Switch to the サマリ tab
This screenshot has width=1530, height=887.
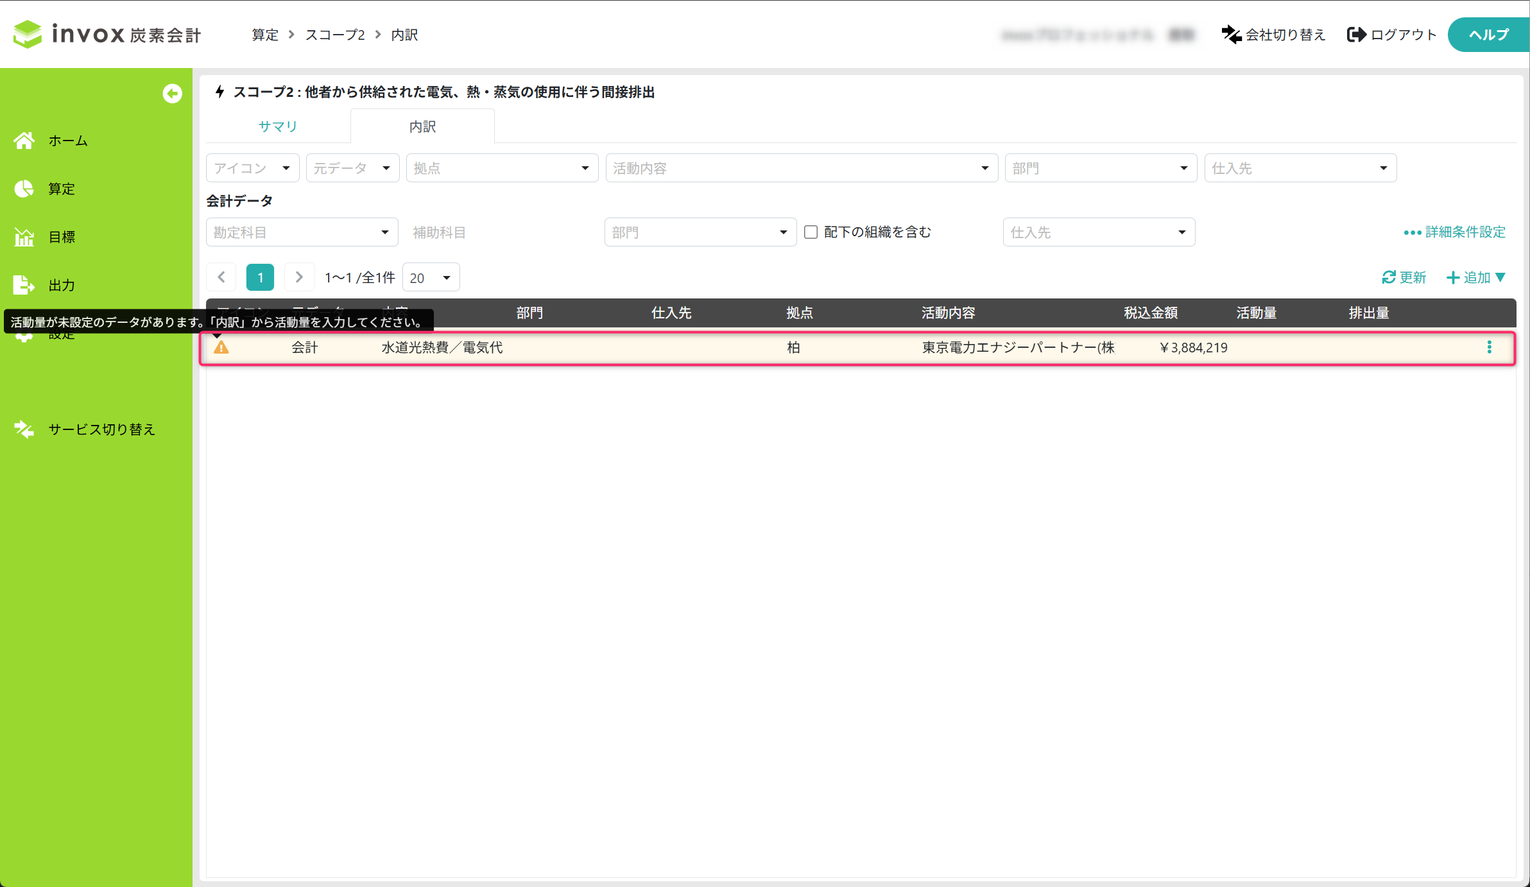pyautogui.click(x=278, y=126)
